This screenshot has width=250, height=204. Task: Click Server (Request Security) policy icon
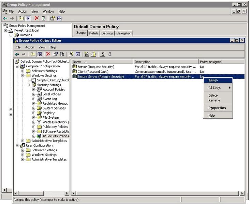(x=74, y=66)
